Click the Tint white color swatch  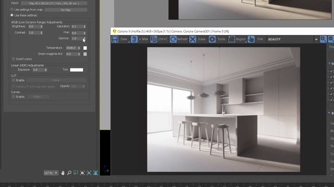click(x=77, y=70)
